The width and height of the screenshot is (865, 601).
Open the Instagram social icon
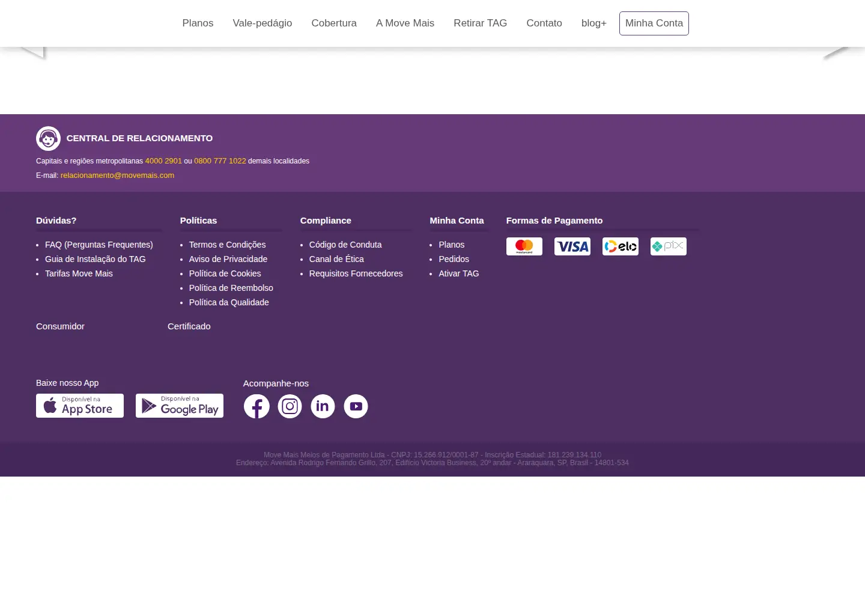pos(290,406)
